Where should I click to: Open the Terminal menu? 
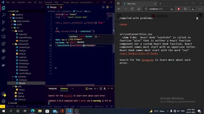tap(48, 2)
